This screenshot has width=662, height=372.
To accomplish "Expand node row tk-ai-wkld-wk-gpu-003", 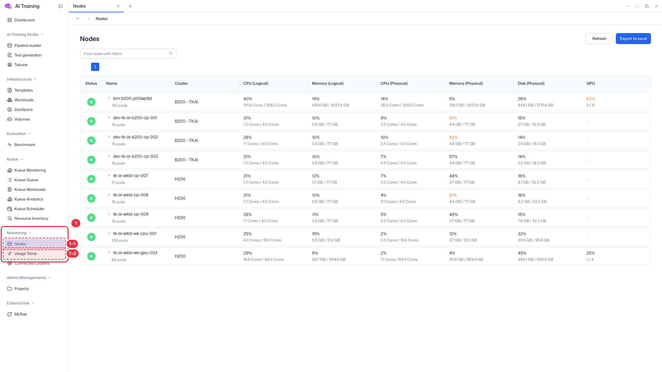I will click(109, 252).
